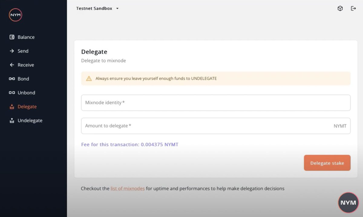Click the NYMT currency suffix label

[x=340, y=126]
